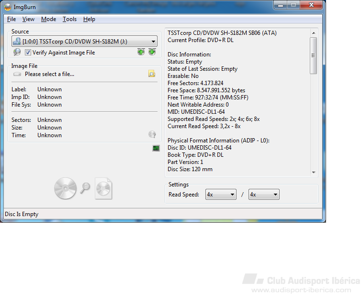The image size is (361, 294).
Task: Click 'Disc Size: 120 mm' line
Action: click(190, 169)
